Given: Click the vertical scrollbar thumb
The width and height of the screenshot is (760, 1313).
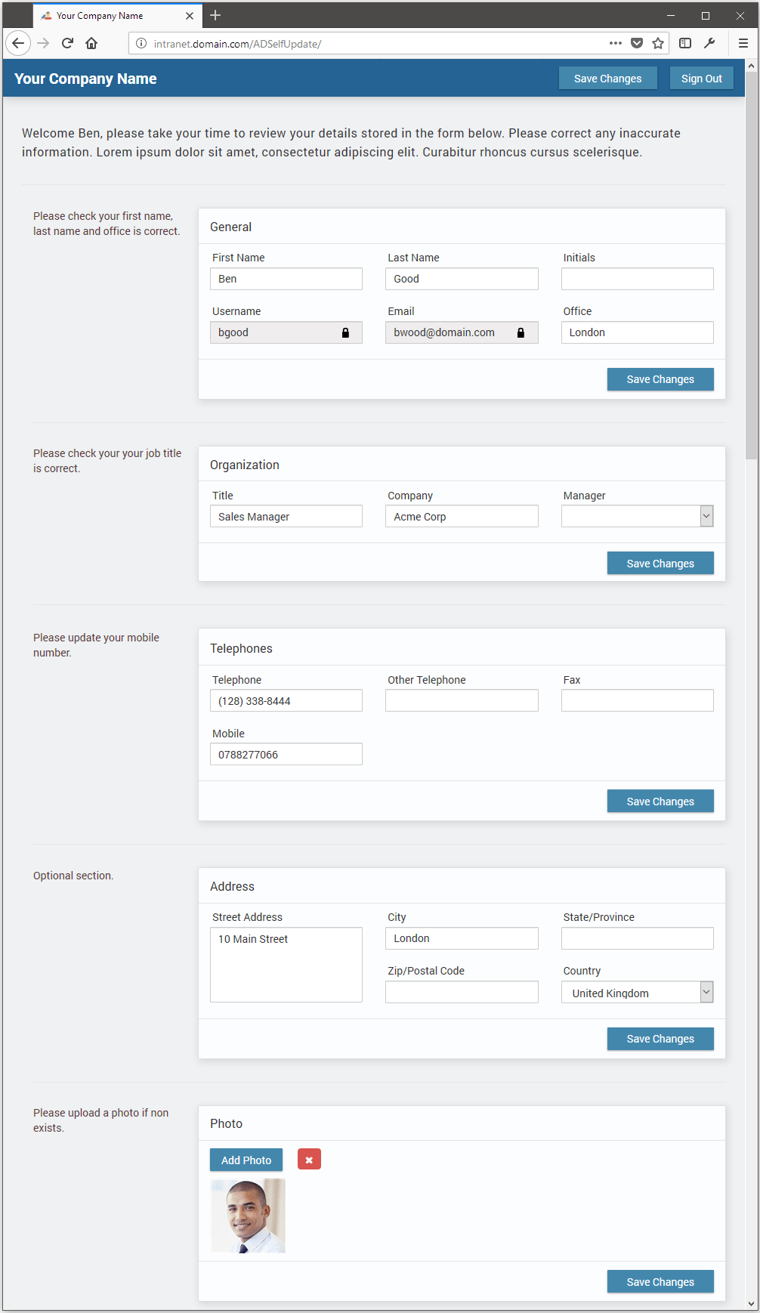Looking at the screenshot, I should (x=751, y=265).
